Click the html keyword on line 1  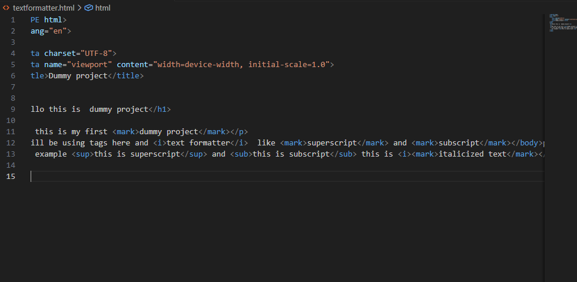click(x=54, y=20)
